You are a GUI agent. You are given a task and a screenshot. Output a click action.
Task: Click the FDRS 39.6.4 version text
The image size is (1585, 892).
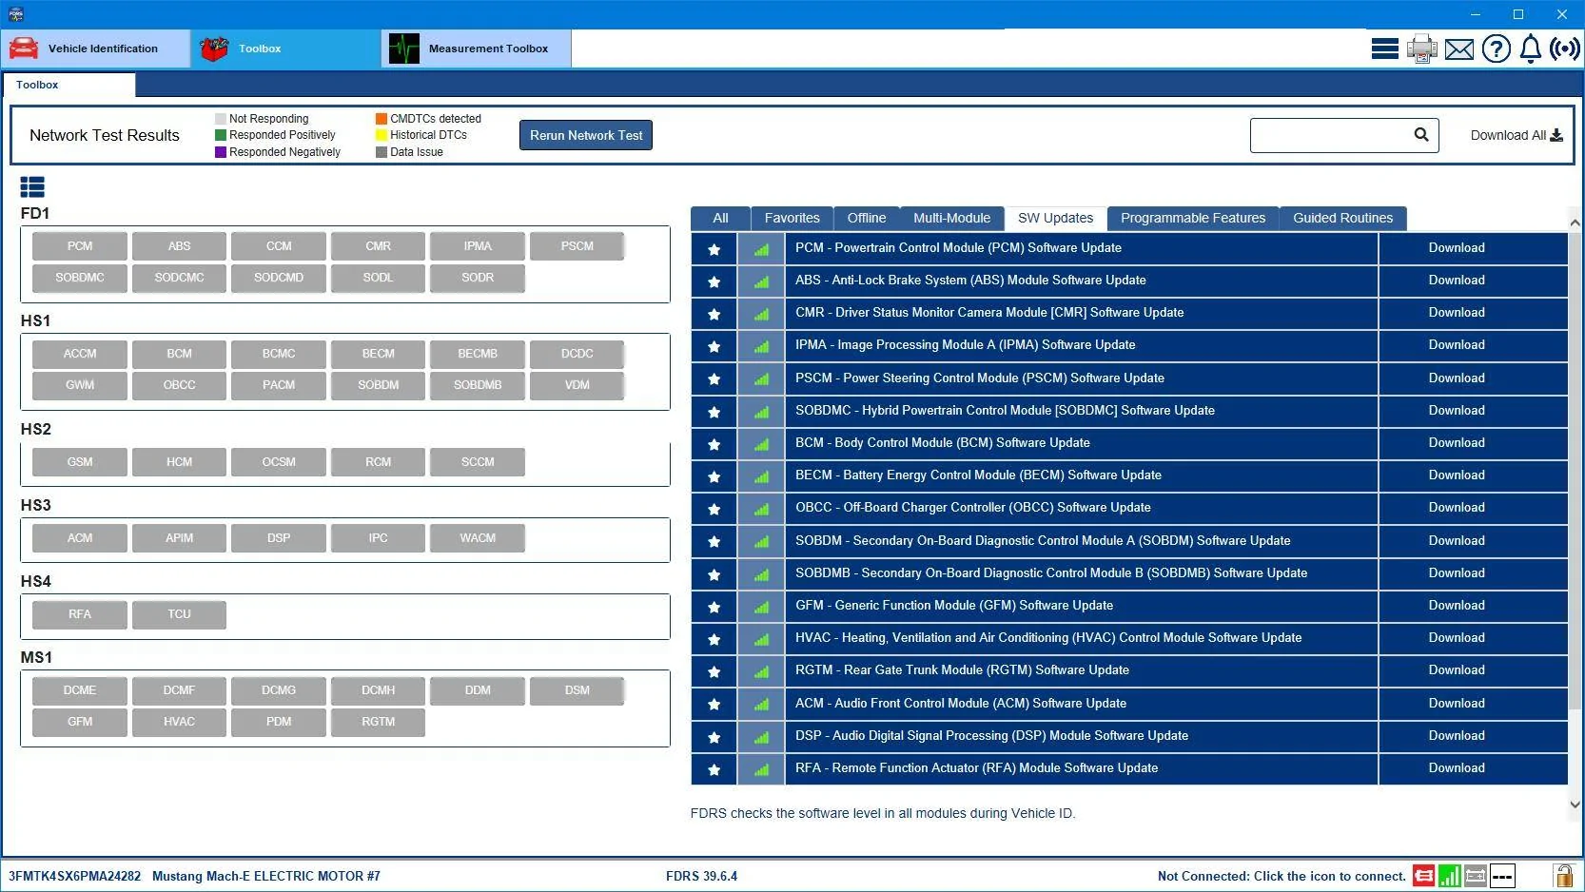pos(701,877)
